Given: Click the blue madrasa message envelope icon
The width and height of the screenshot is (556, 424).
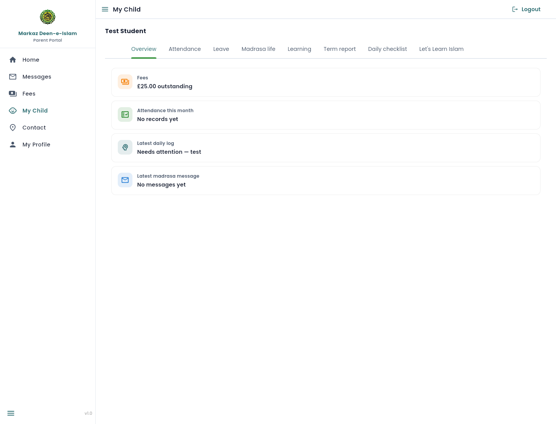Looking at the screenshot, I should click(x=125, y=180).
